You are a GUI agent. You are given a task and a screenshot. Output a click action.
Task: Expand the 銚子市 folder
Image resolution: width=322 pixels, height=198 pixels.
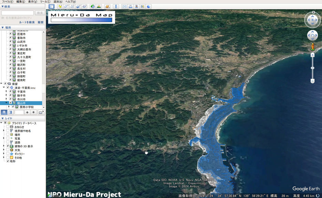6,95
